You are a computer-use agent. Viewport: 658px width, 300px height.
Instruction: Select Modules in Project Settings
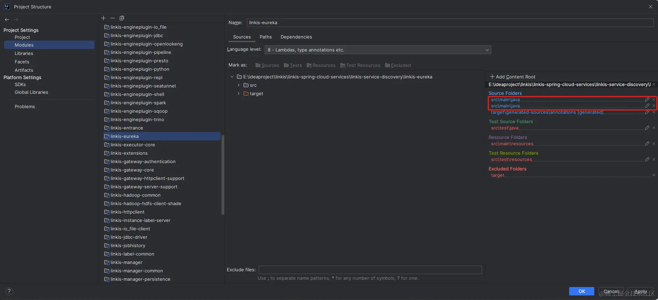tap(49, 45)
